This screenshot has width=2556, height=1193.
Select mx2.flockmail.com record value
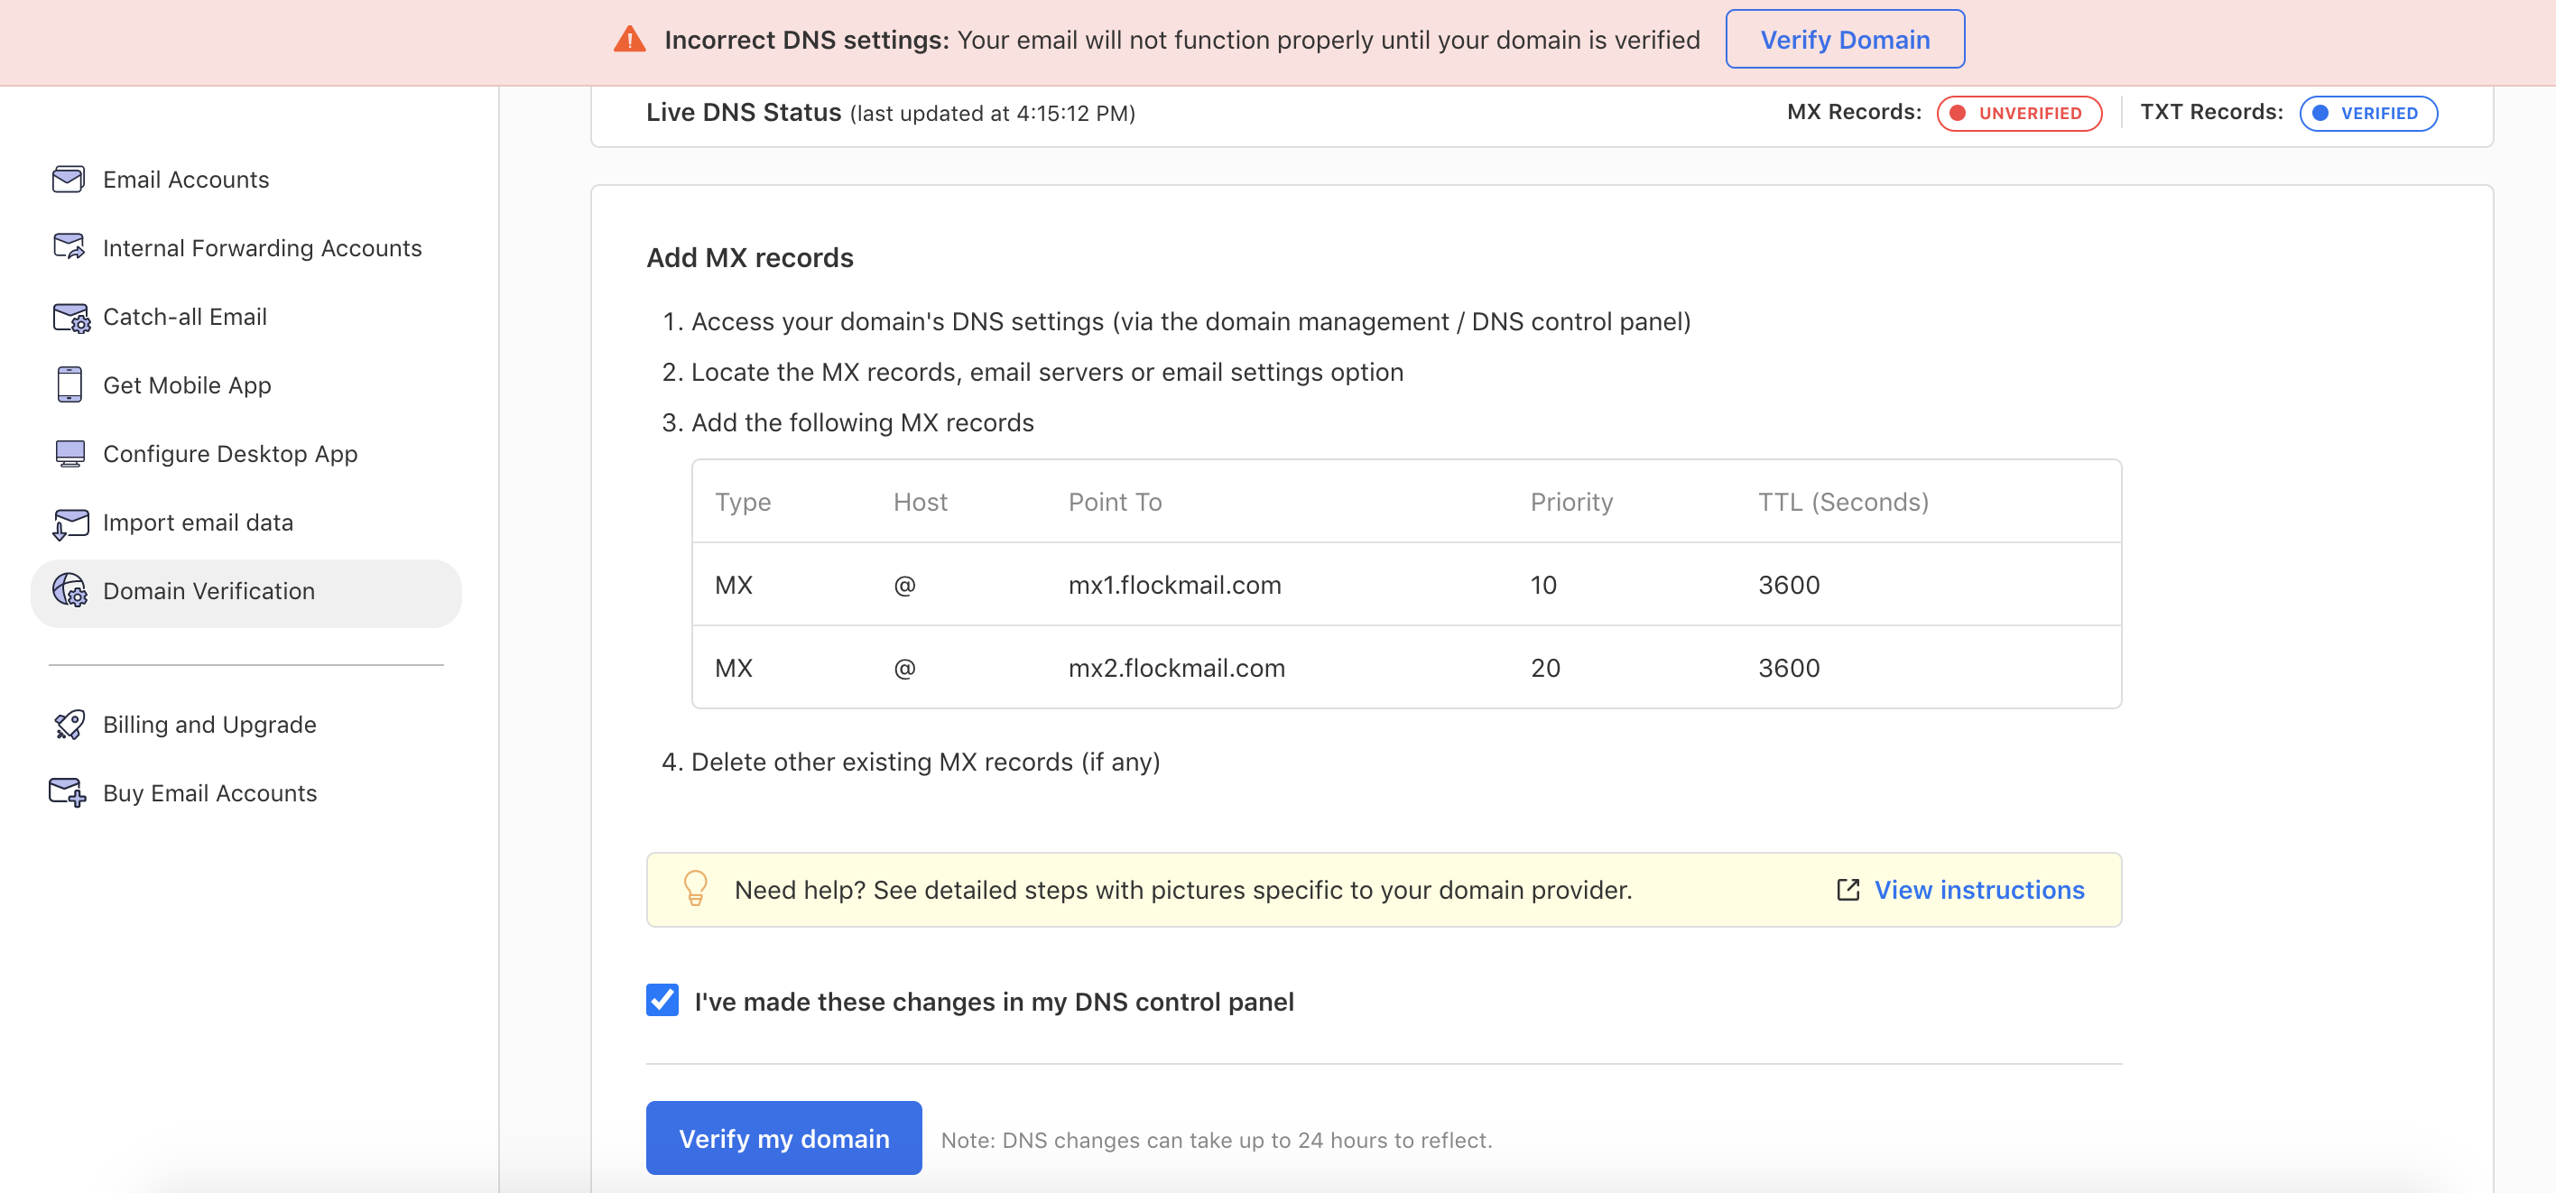tap(1177, 669)
